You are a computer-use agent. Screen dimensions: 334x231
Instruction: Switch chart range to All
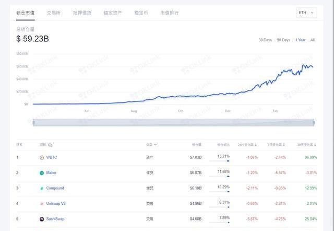tap(312, 40)
